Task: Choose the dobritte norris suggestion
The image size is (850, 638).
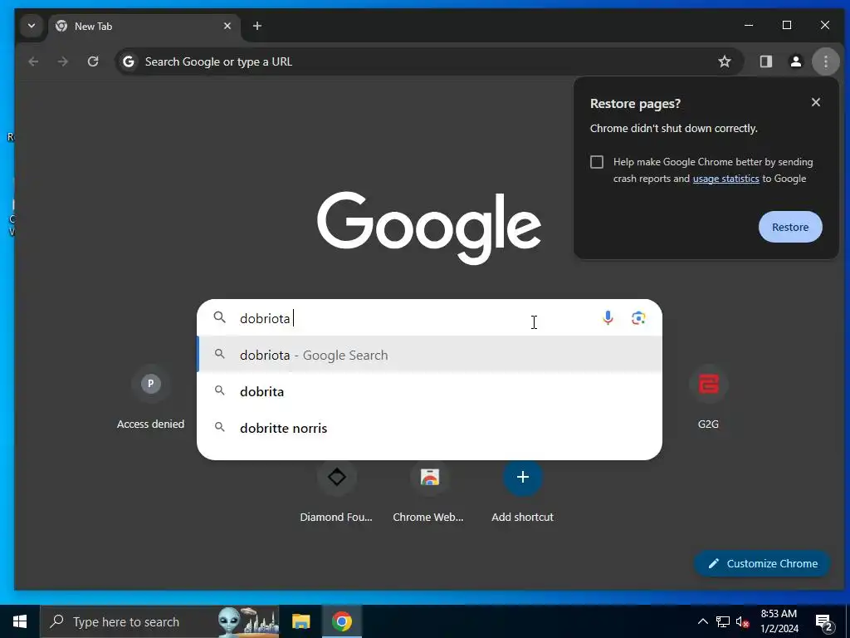Action: [x=429, y=428]
